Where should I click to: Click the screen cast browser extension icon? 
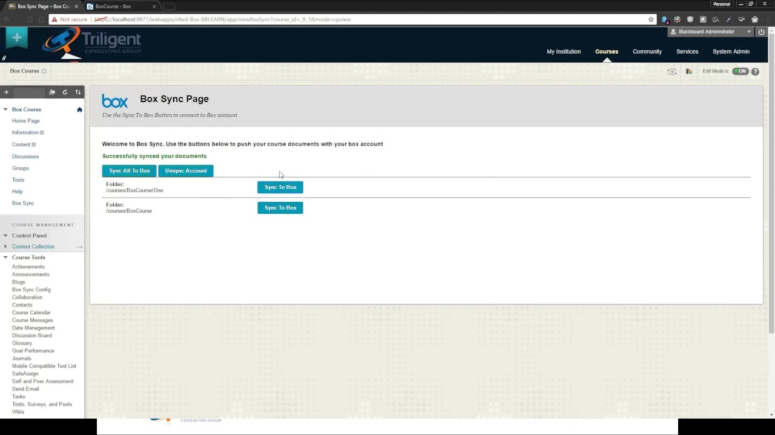(742, 19)
